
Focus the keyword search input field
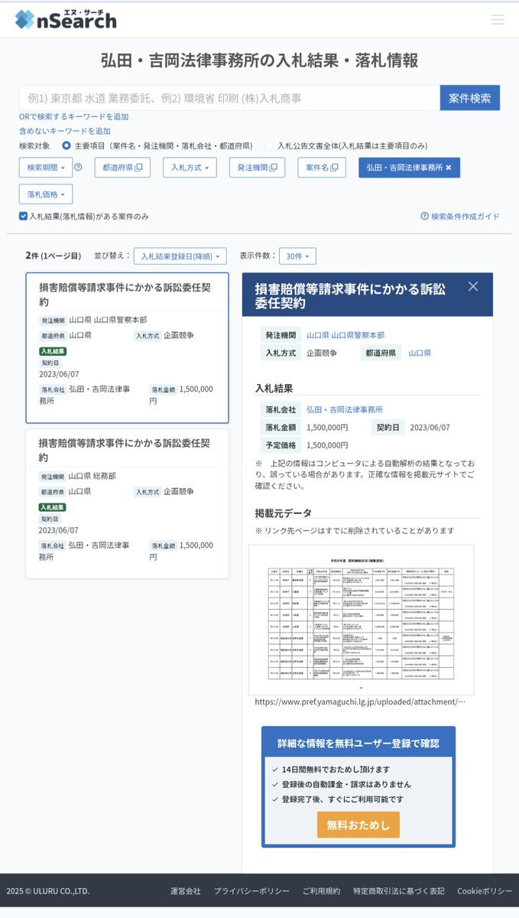229,98
